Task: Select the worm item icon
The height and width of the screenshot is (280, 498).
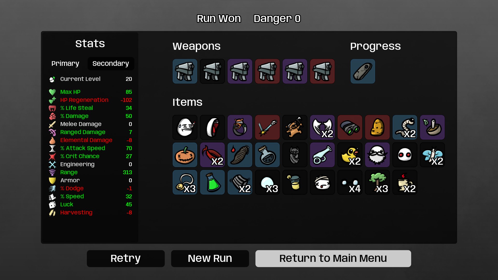Action: tap(405, 127)
